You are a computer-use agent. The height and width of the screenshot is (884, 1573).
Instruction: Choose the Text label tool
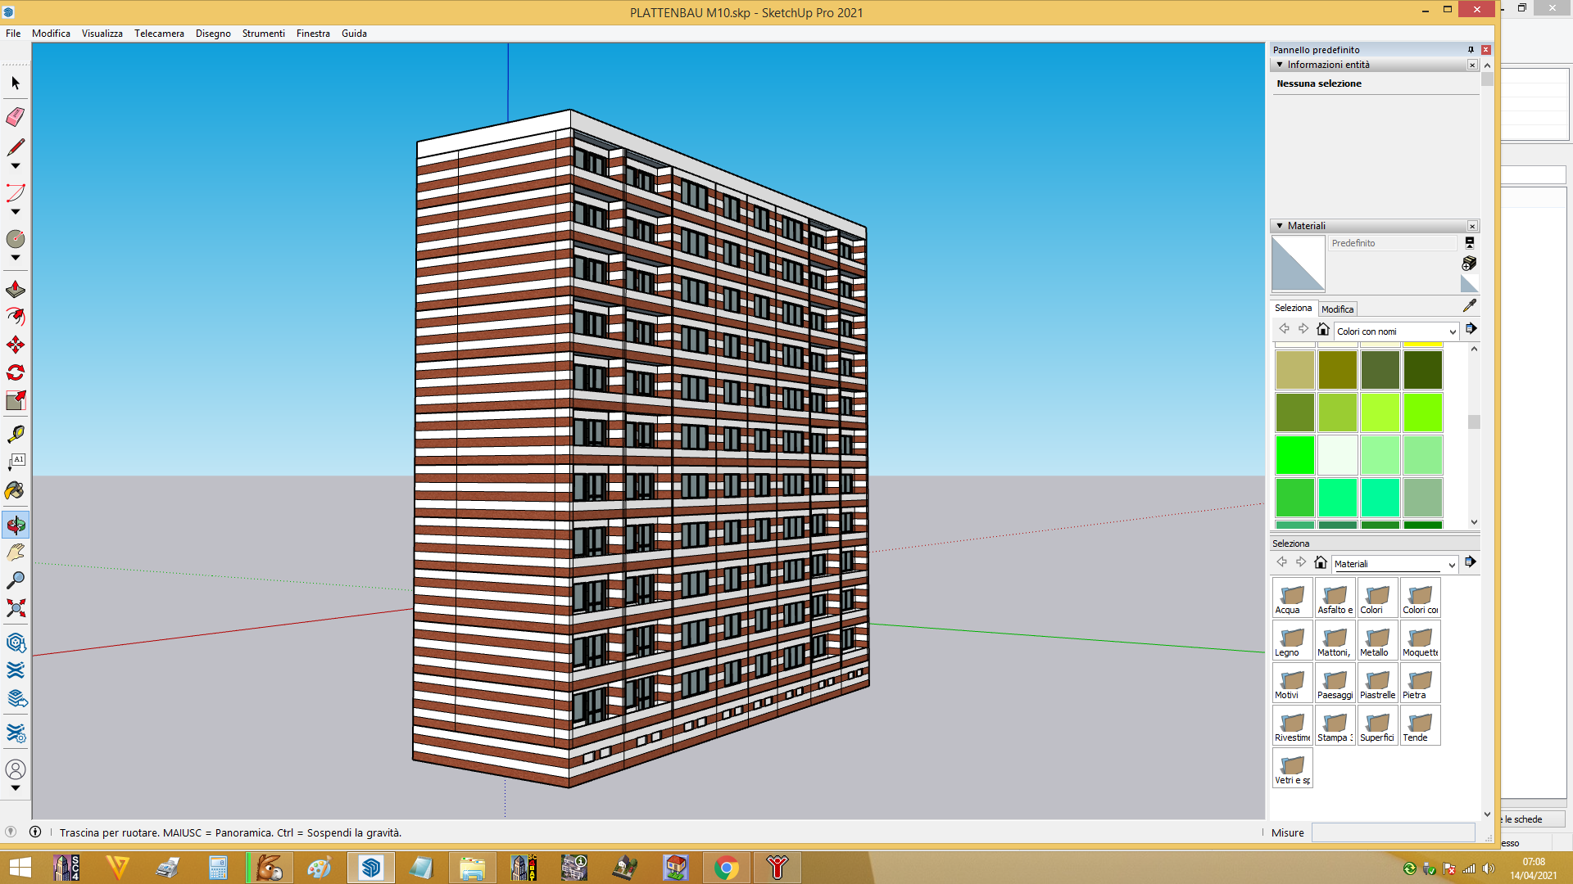[x=16, y=462]
